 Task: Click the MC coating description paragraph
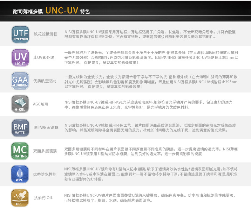click(x=151, y=151)
